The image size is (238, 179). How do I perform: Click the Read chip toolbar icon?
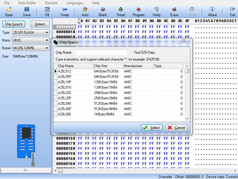(121, 12)
